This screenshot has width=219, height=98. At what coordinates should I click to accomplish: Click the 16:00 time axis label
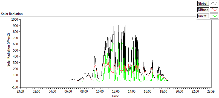148,91
